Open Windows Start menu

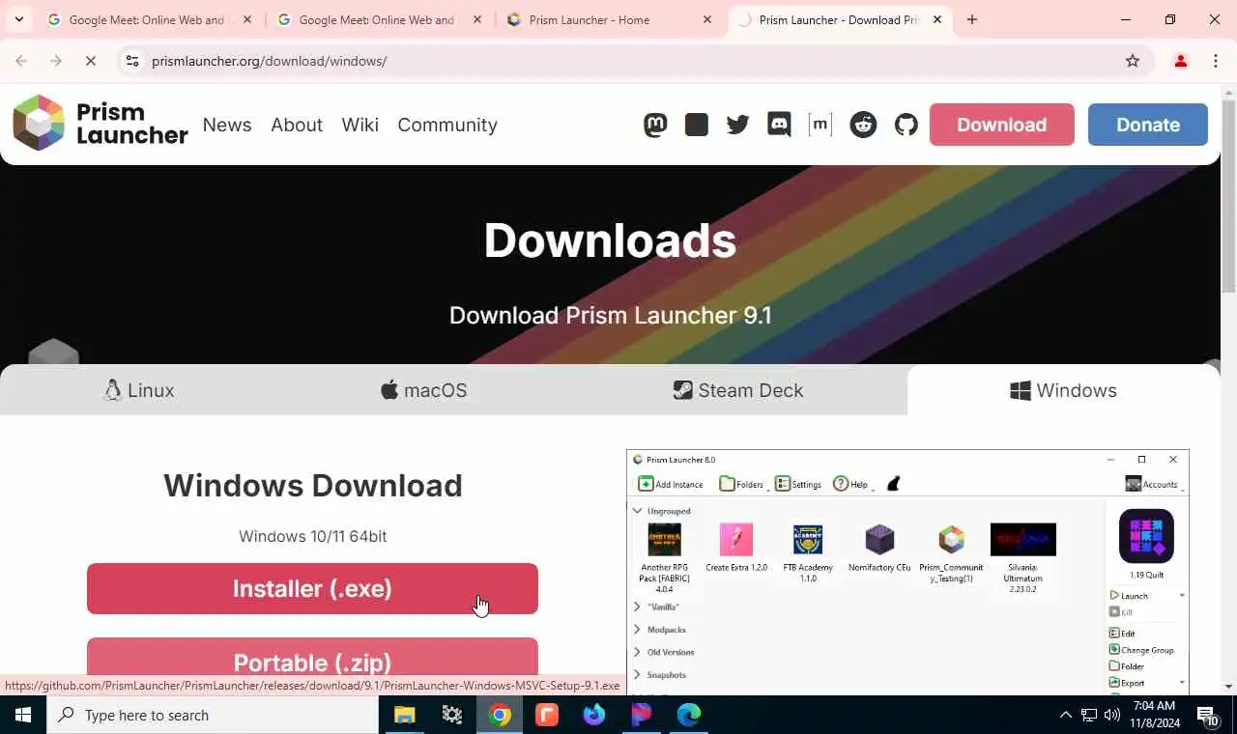[23, 715]
